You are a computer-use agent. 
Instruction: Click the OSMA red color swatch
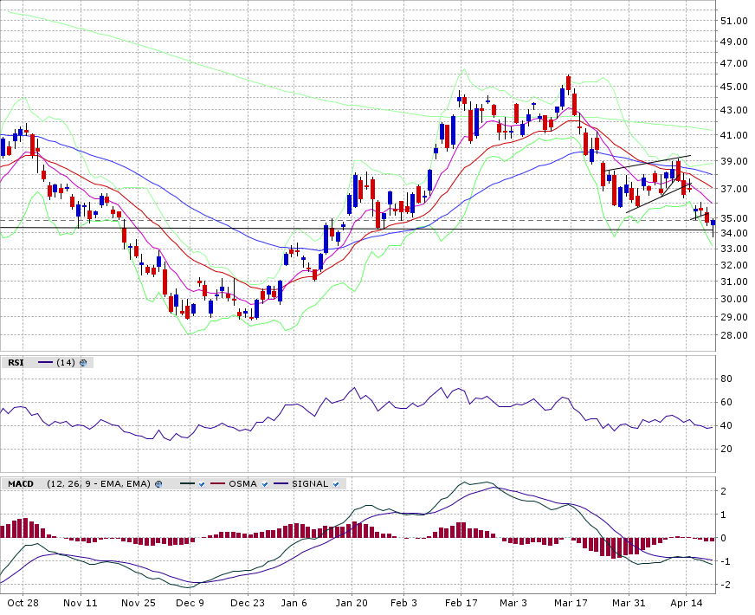(x=218, y=484)
